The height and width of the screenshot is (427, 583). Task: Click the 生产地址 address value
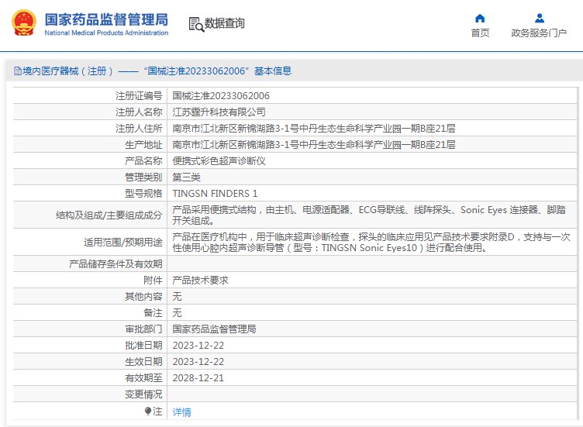pyautogui.click(x=314, y=145)
